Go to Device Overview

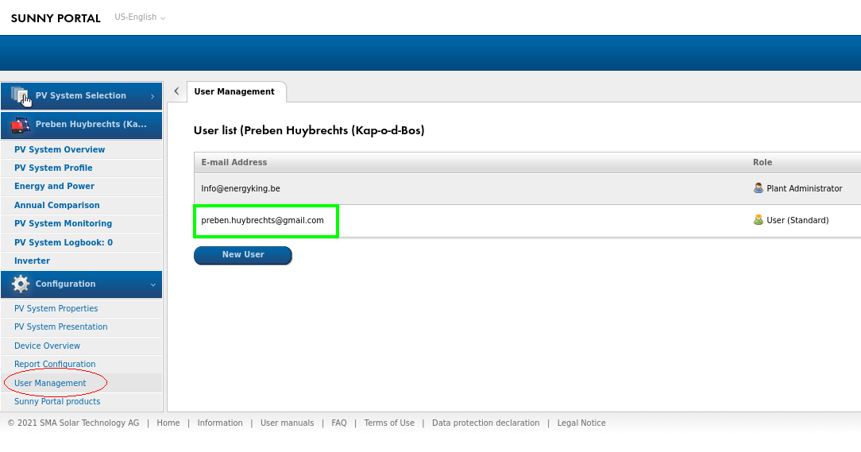(47, 346)
